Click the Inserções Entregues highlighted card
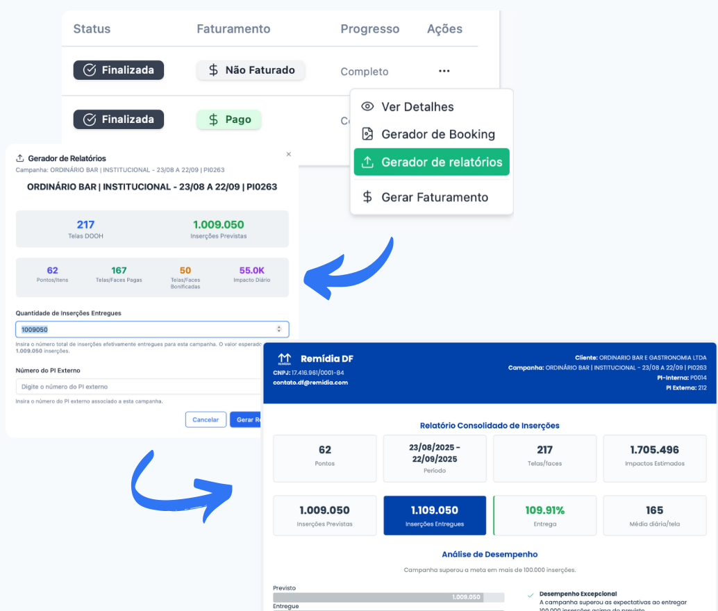 pos(435,515)
